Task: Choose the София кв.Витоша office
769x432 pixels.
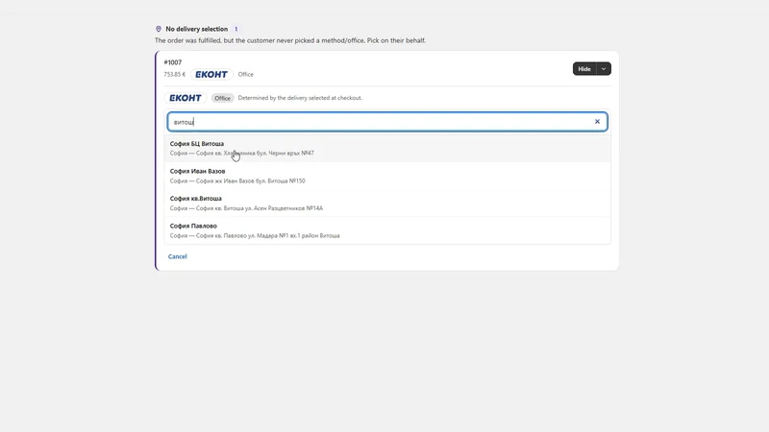Action: 387,204
